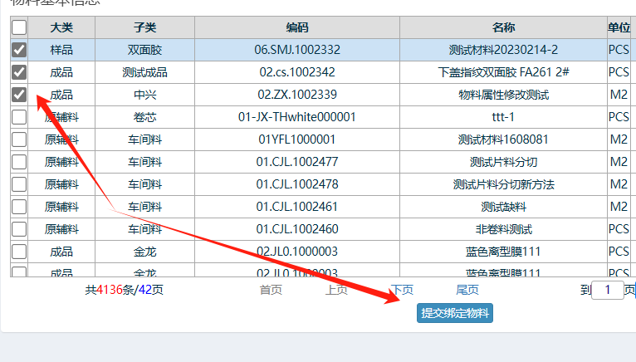Click the 编码 column header
The width and height of the screenshot is (636, 362).
297,27
